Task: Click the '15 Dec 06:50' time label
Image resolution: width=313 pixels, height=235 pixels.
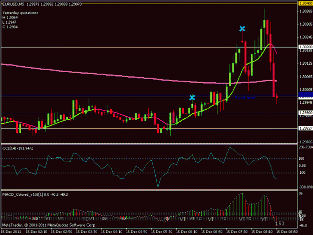Action: coord(212,232)
